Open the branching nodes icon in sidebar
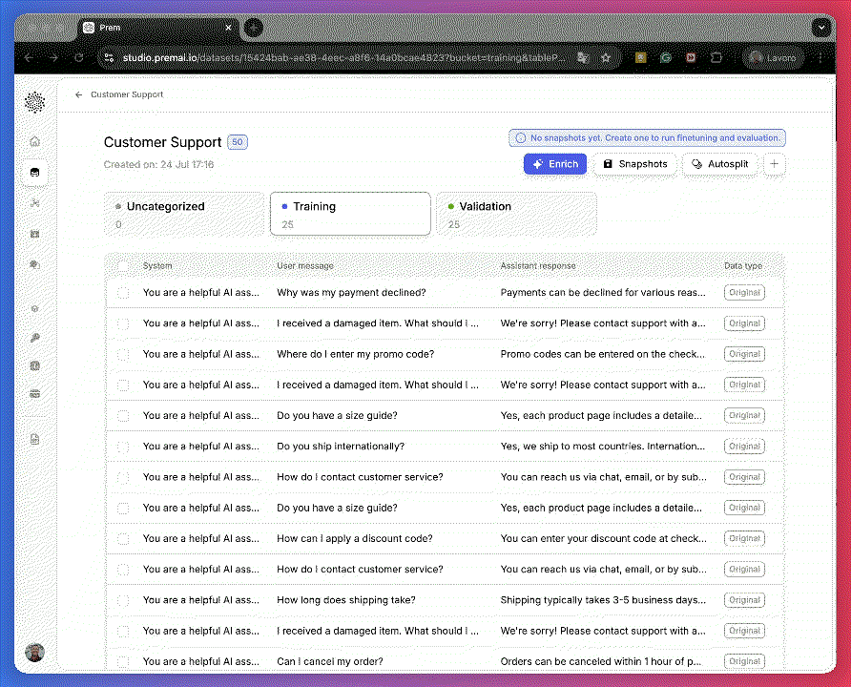 click(x=34, y=203)
